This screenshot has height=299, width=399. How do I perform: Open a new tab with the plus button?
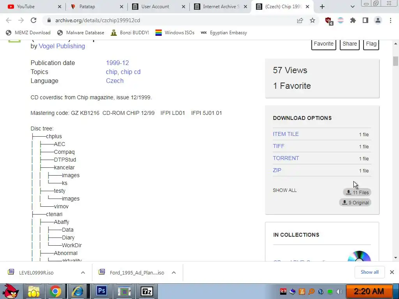[322, 7]
